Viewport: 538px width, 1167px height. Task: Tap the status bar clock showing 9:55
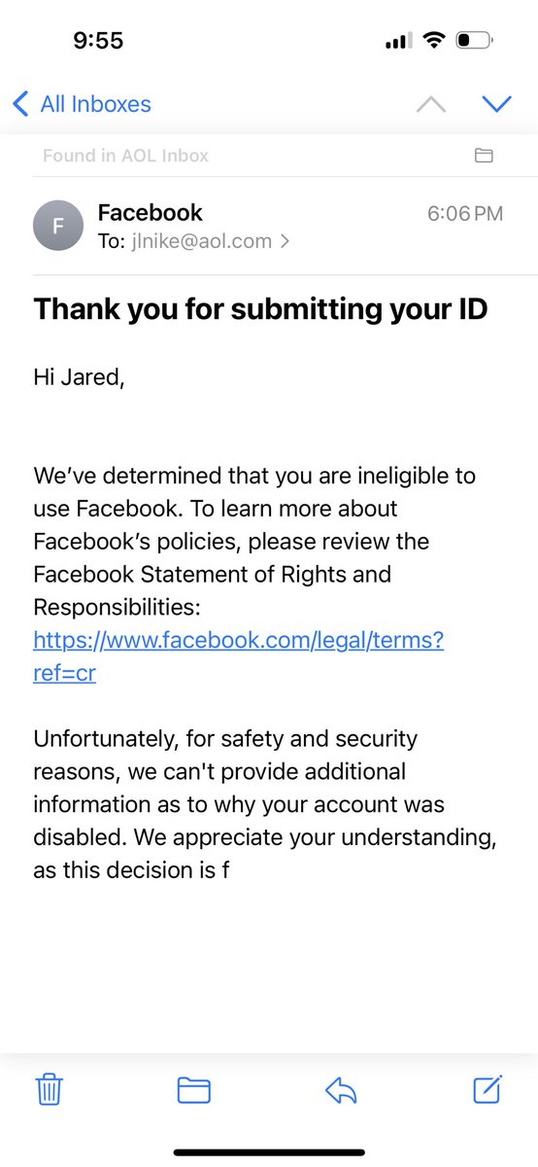click(x=98, y=41)
